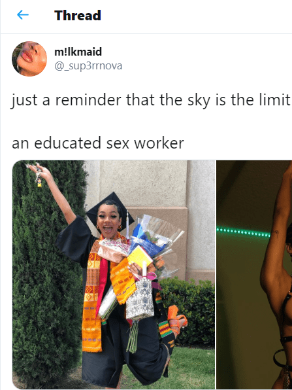Visit the @_sup3rrnova handle link
This screenshot has height=390, width=292.
pyautogui.click(x=88, y=66)
